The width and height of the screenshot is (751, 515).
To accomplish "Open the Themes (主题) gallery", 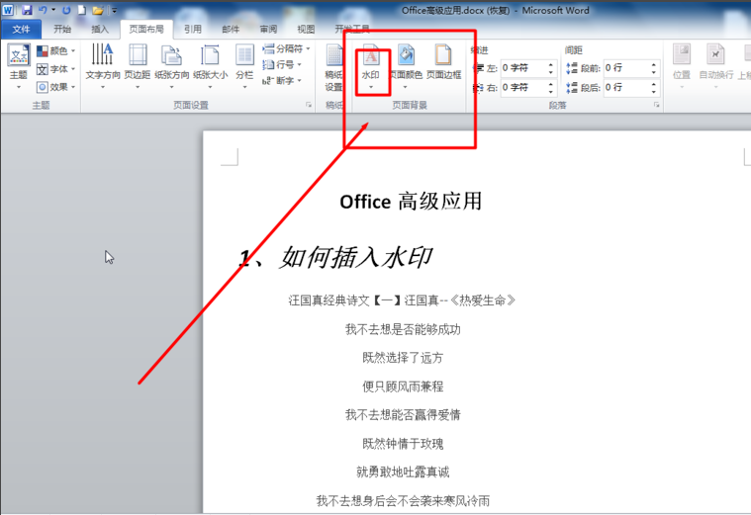I will coord(19,67).
